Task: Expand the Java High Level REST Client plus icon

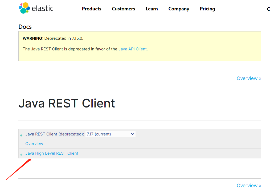Action: pos(21,155)
